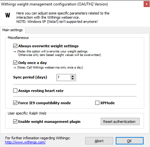Click the Reset authentication button
The width and height of the screenshot is (150, 147).
click(x=120, y=122)
